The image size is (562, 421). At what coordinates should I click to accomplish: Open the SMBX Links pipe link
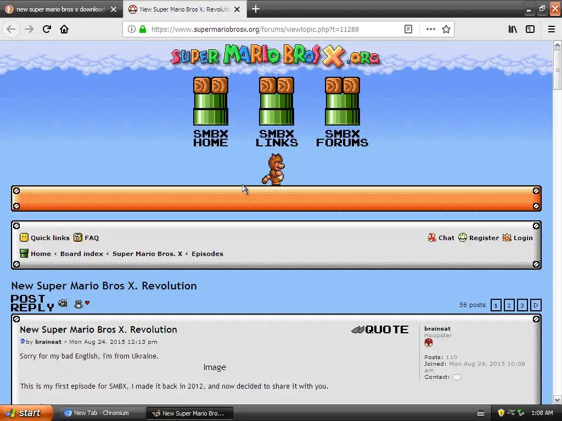[277, 112]
